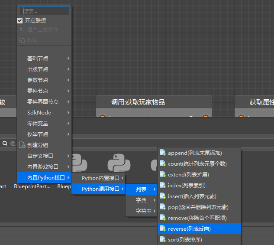Open the 基础节点 menu entry

click(44, 58)
